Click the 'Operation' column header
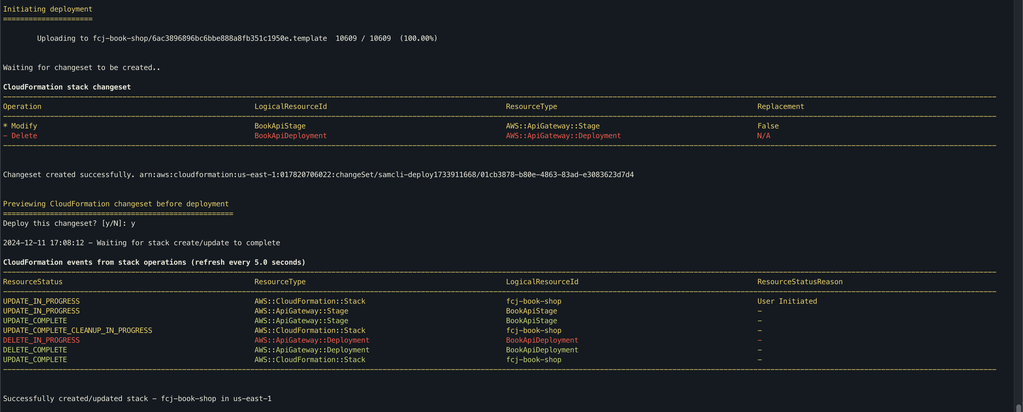This screenshot has width=1023, height=412. point(22,106)
